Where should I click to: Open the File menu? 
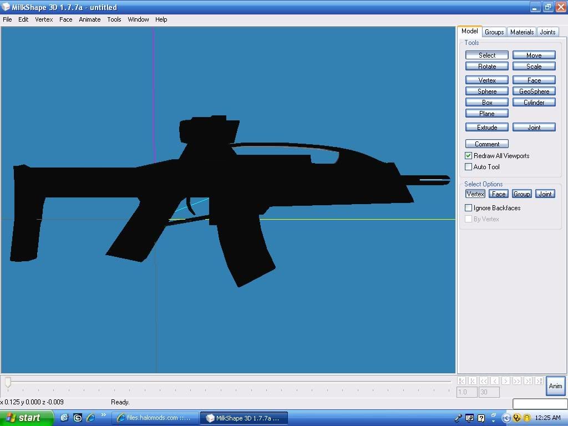pyautogui.click(x=7, y=19)
